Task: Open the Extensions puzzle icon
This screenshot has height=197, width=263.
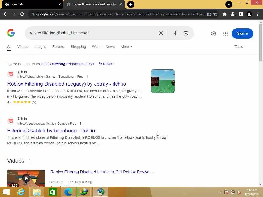Action: click(x=224, y=14)
